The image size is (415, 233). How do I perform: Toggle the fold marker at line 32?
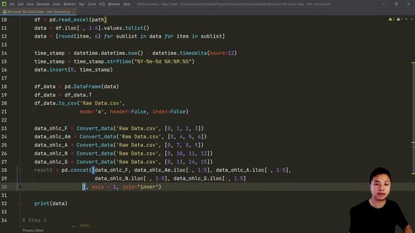coord(20,203)
